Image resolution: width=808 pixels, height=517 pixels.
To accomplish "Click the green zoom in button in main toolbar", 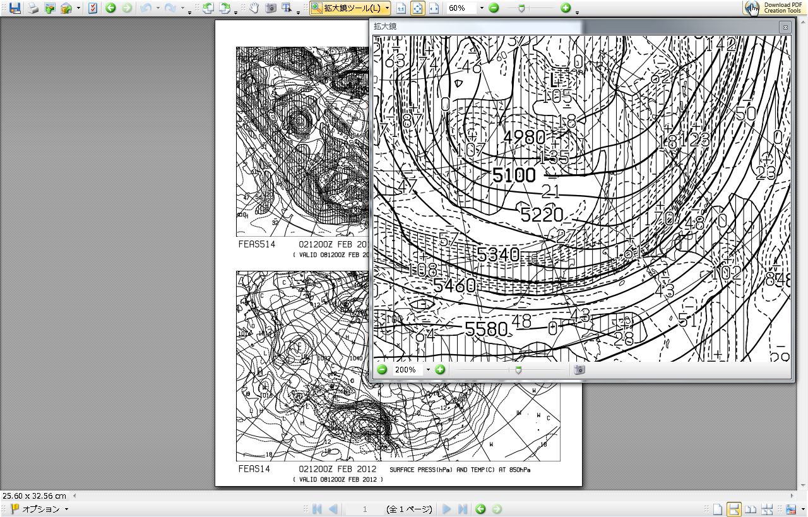I will click(566, 8).
